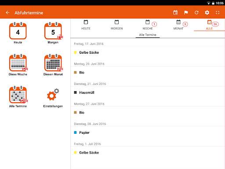Click the Abfuhrtermine title
The height and width of the screenshot is (169, 225).
pyautogui.click(x=29, y=13)
